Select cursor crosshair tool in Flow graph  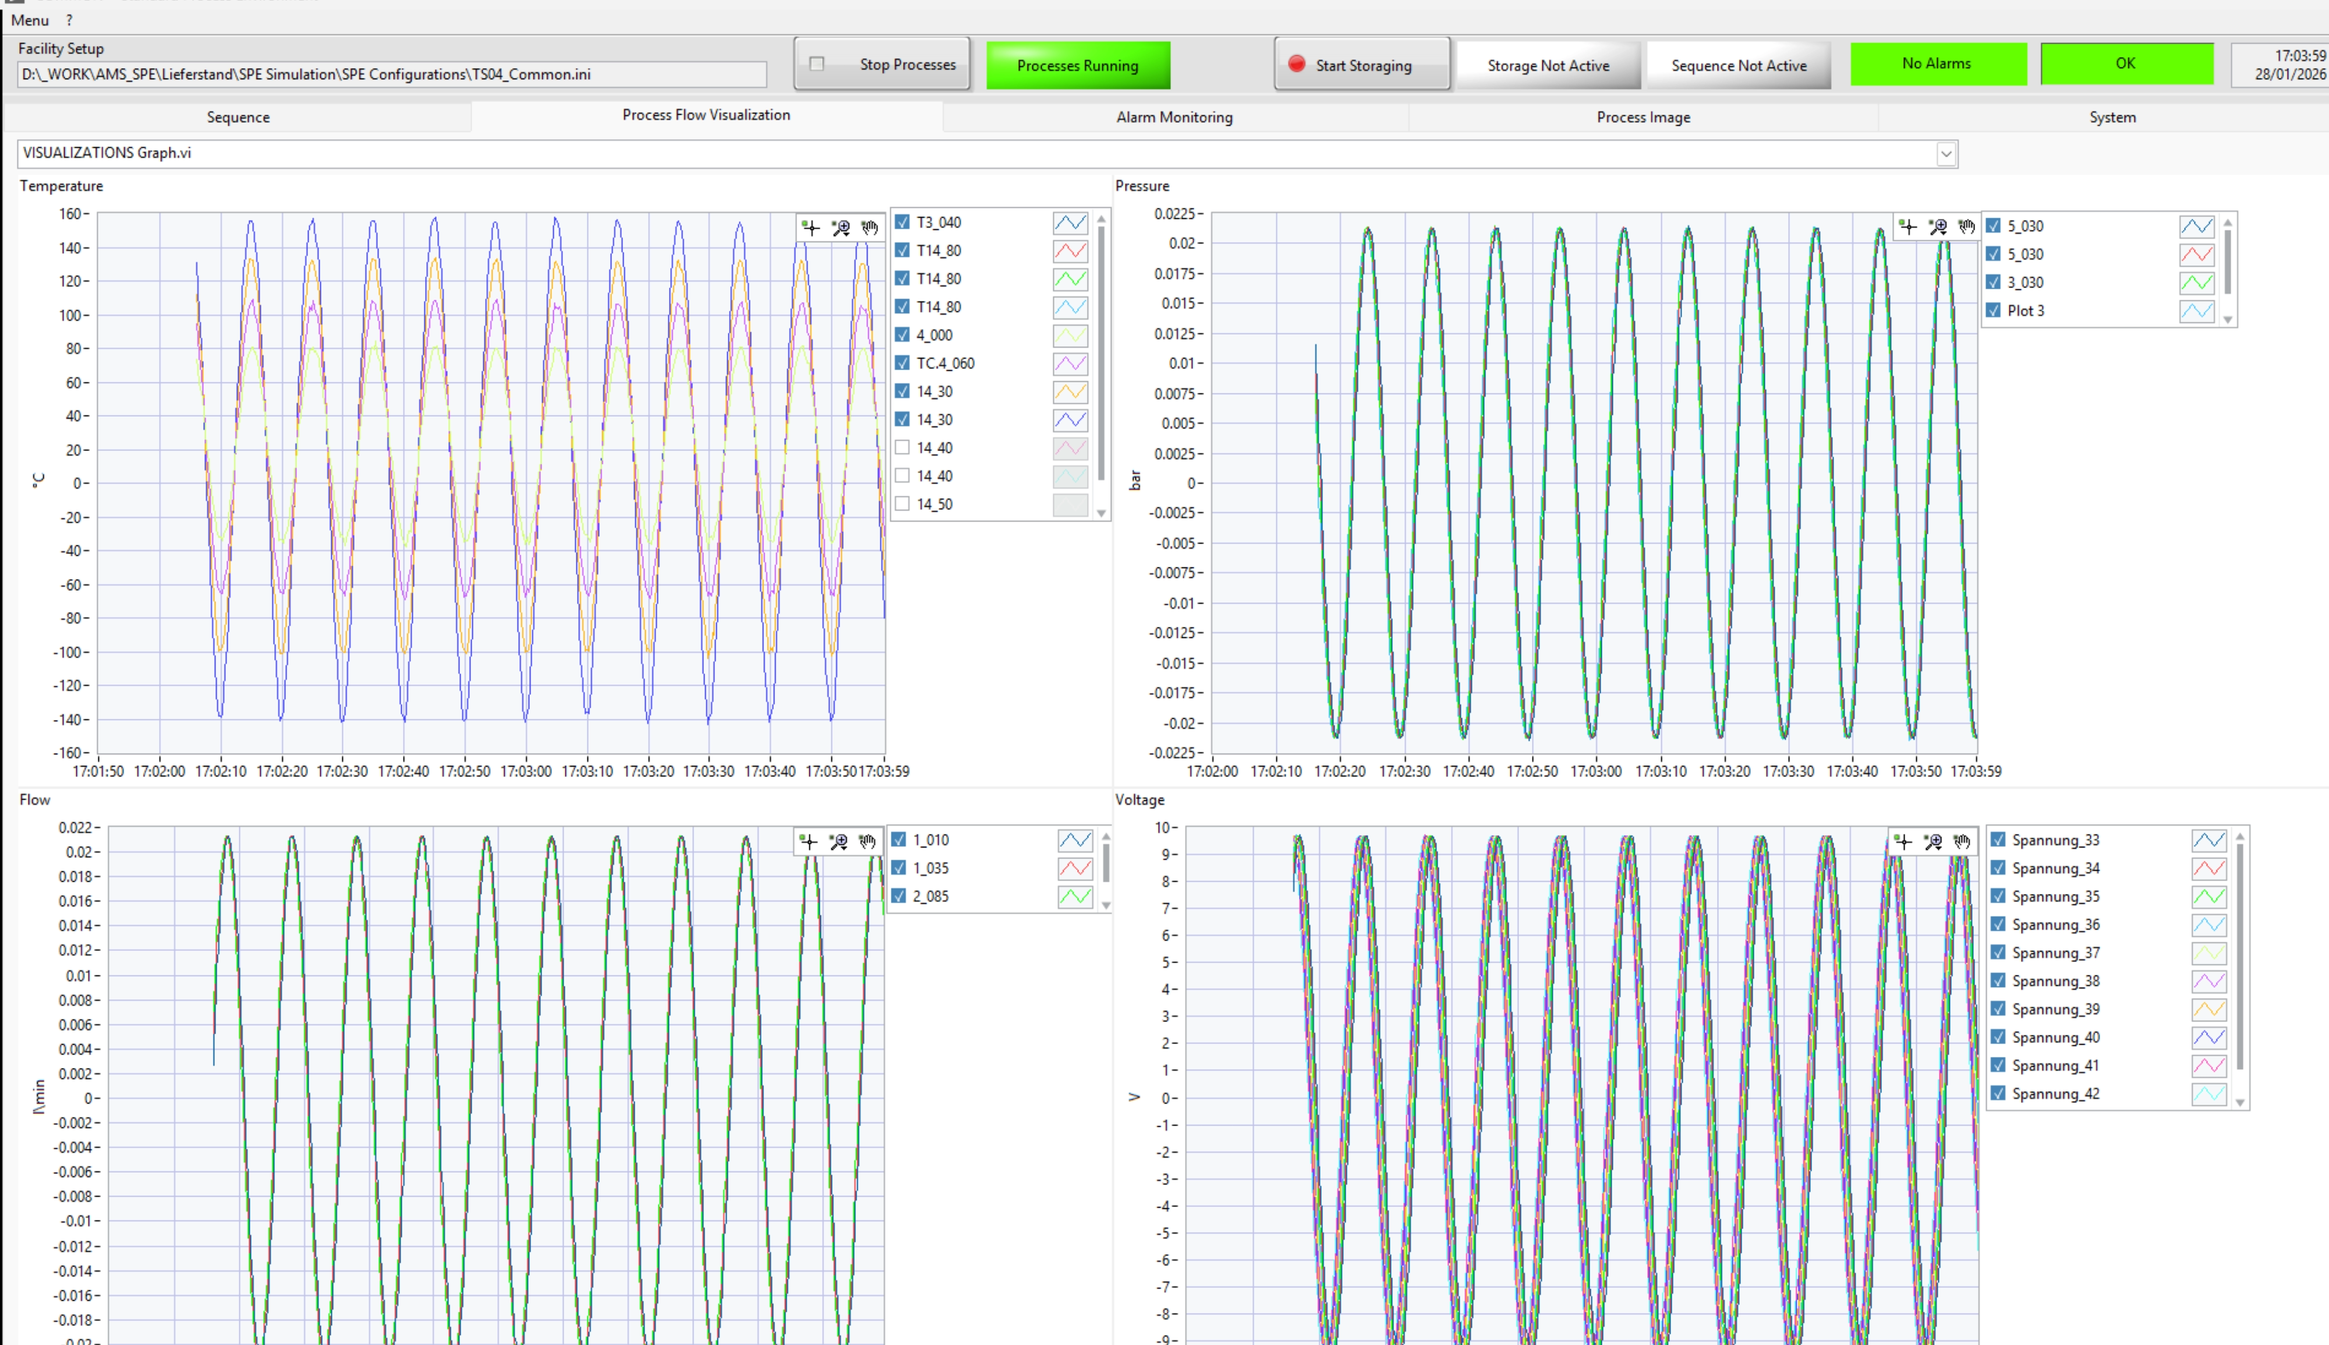[x=809, y=842]
